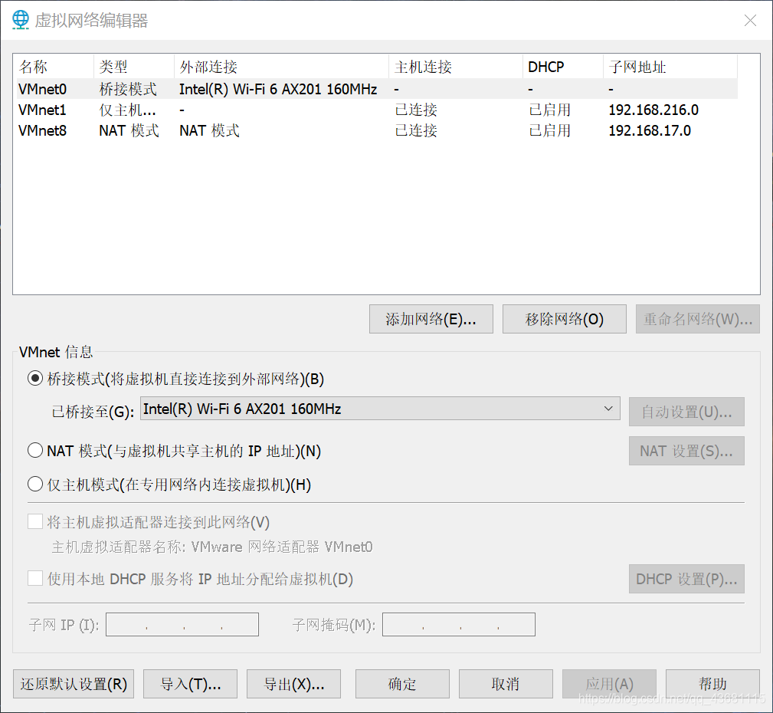Select the NAT 模式 radio button
The image size is (773, 713).
click(x=35, y=451)
